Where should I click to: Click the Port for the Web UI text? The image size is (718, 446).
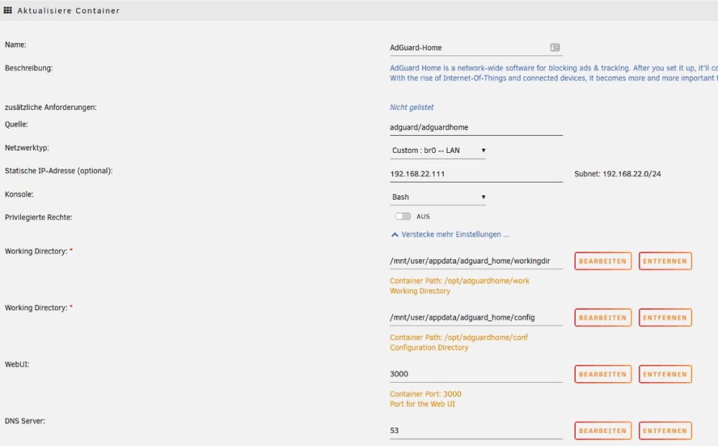(422, 404)
